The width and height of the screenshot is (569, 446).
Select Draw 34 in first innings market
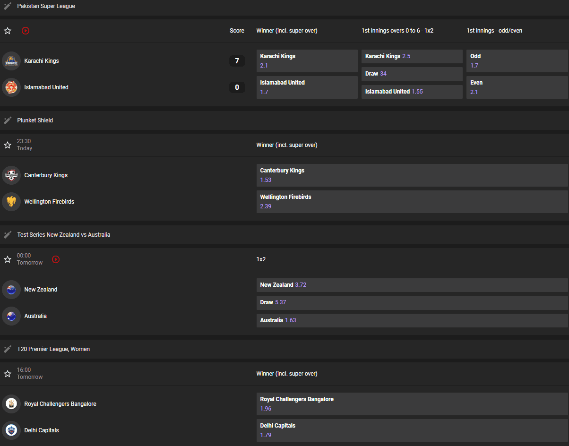[x=412, y=74]
